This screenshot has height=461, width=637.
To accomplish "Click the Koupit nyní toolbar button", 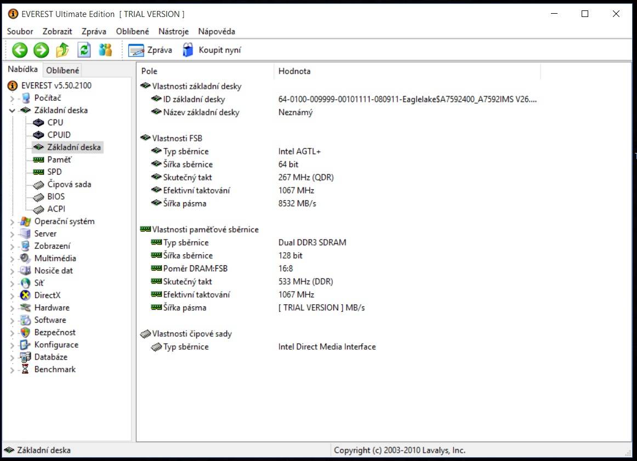I will click(212, 50).
